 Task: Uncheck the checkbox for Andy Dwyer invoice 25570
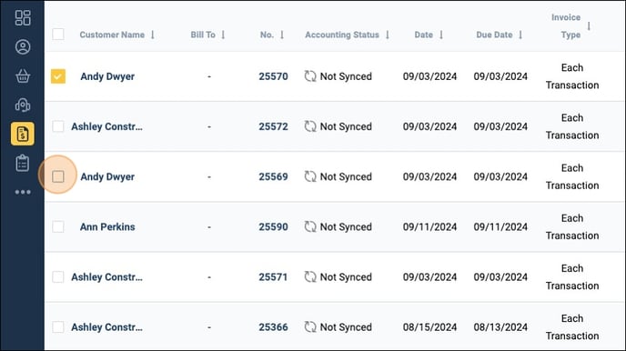[58, 76]
